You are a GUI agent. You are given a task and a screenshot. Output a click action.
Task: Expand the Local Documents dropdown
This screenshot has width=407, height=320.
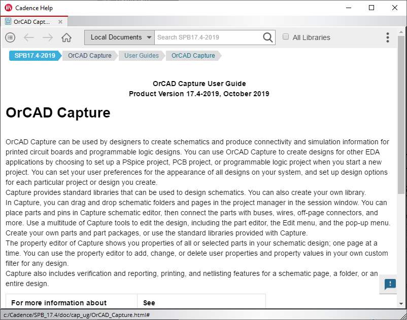click(119, 37)
